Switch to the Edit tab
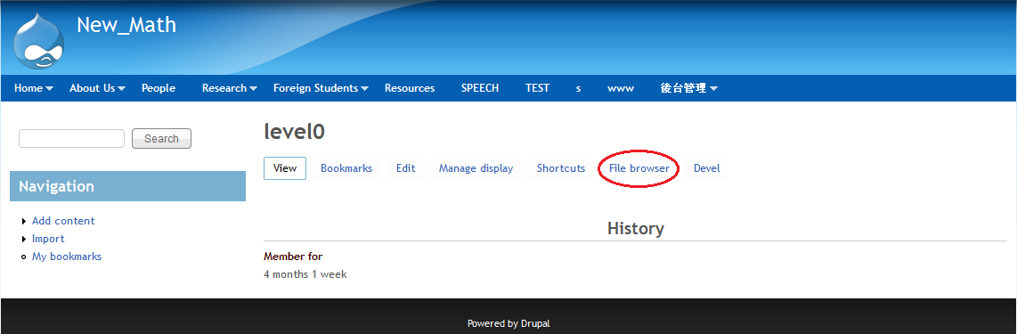 pyautogui.click(x=406, y=168)
